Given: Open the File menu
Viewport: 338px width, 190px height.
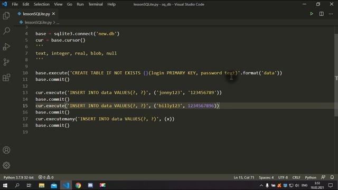Looking at the screenshot, I should (x=15, y=4).
